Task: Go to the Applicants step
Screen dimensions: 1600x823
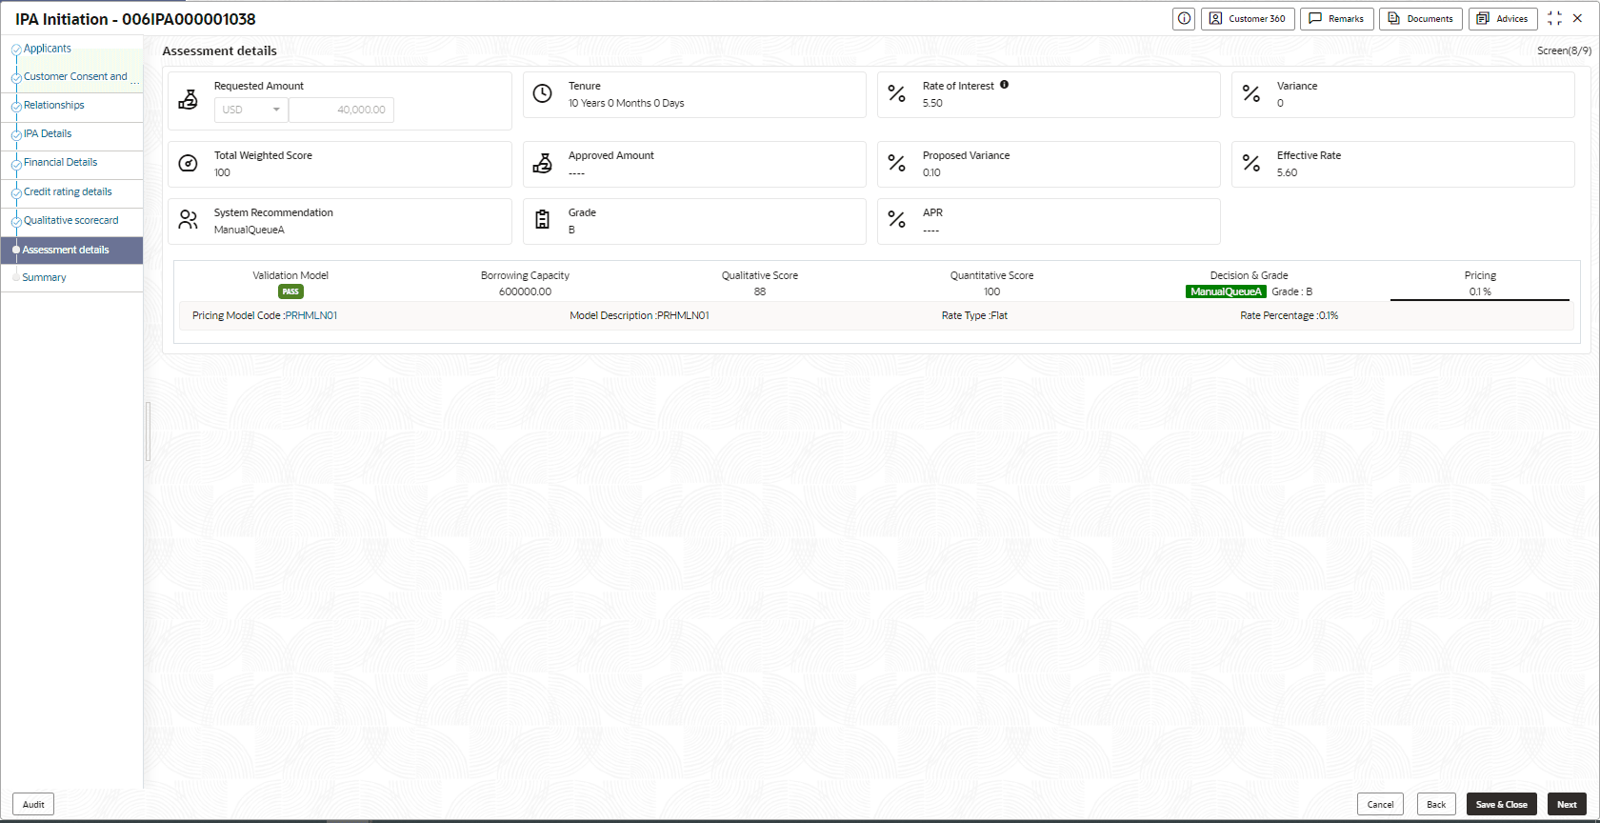Action: (x=48, y=49)
